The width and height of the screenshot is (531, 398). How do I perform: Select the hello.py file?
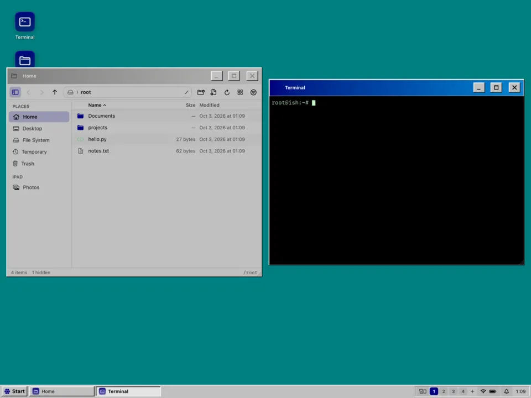tap(166, 139)
